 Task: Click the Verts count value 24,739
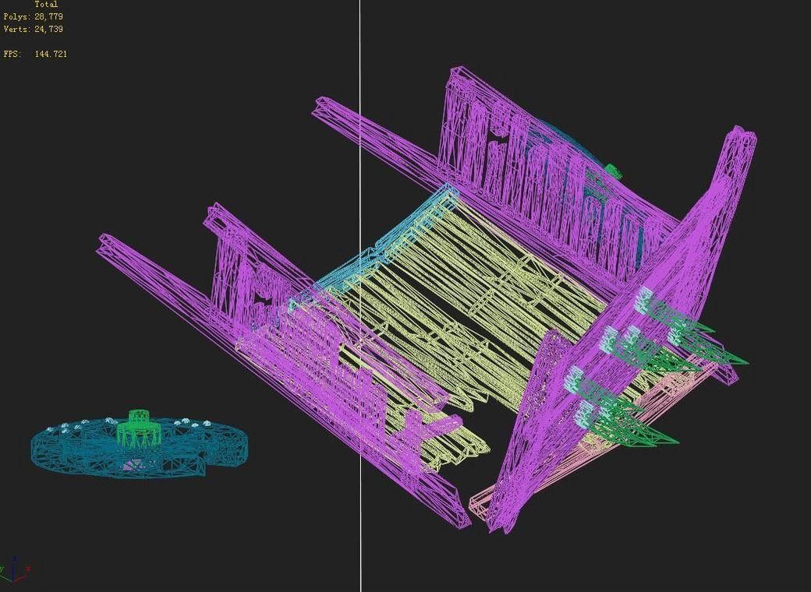(48, 29)
